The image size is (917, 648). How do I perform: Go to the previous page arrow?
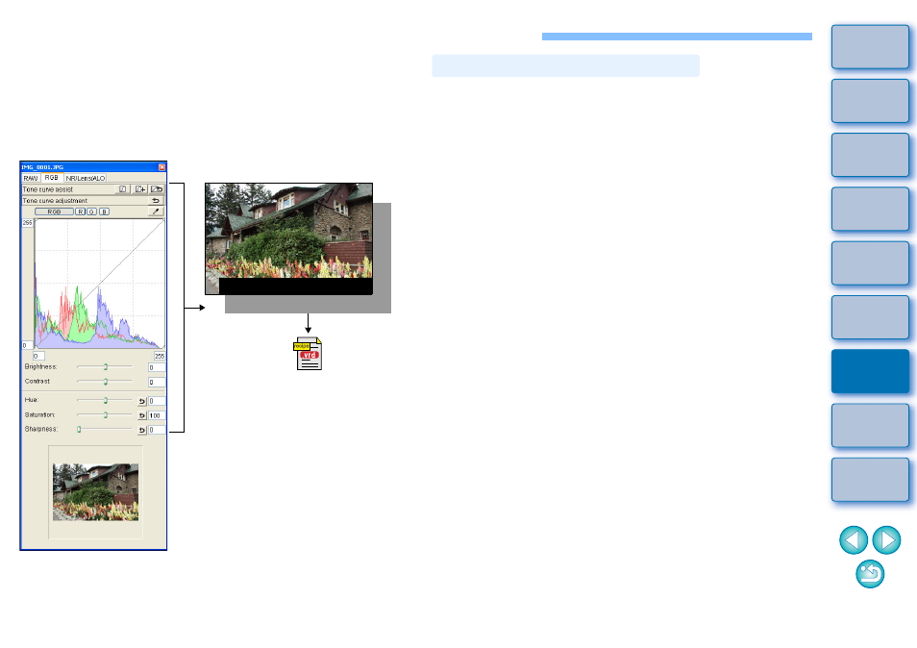click(854, 539)
